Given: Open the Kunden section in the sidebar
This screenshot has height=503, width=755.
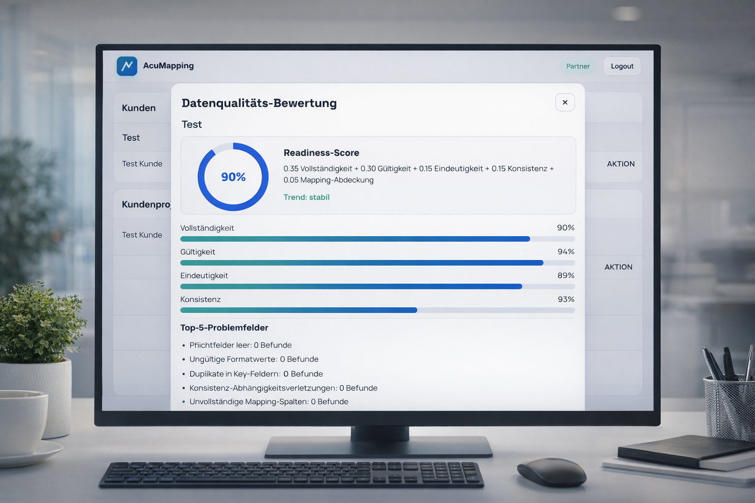Looking at the screenshot, I should click(139, 108).
